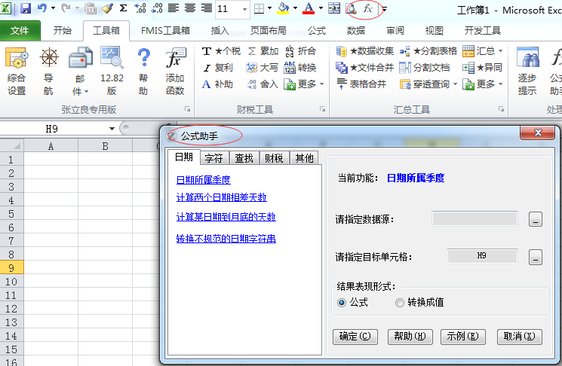The width and height of the screenshot is (562, 366).
Task: Click the 请指定数据源 input field
Action: [x=474, y=219]
